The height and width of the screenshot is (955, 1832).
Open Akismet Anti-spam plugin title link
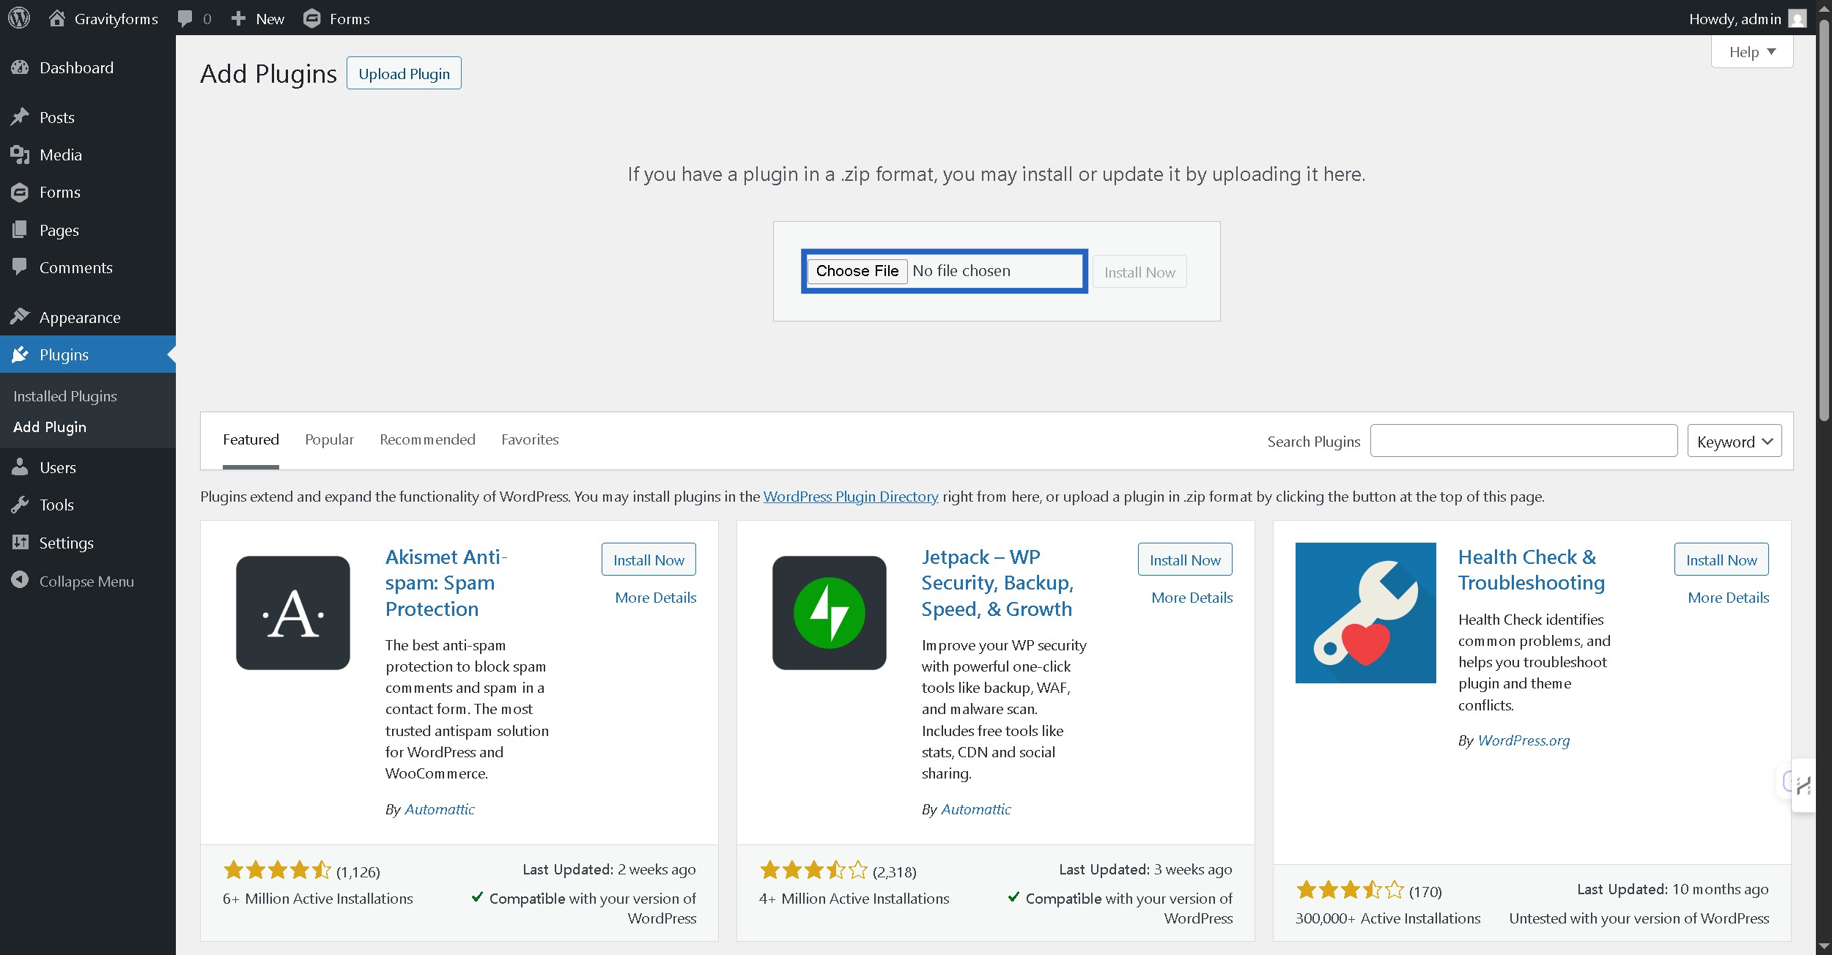click(x=446, y=583)
